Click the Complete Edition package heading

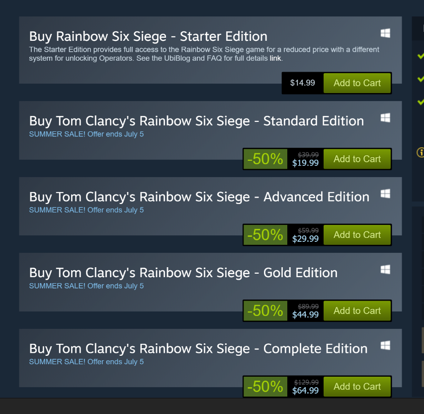(x=198, y=349)
